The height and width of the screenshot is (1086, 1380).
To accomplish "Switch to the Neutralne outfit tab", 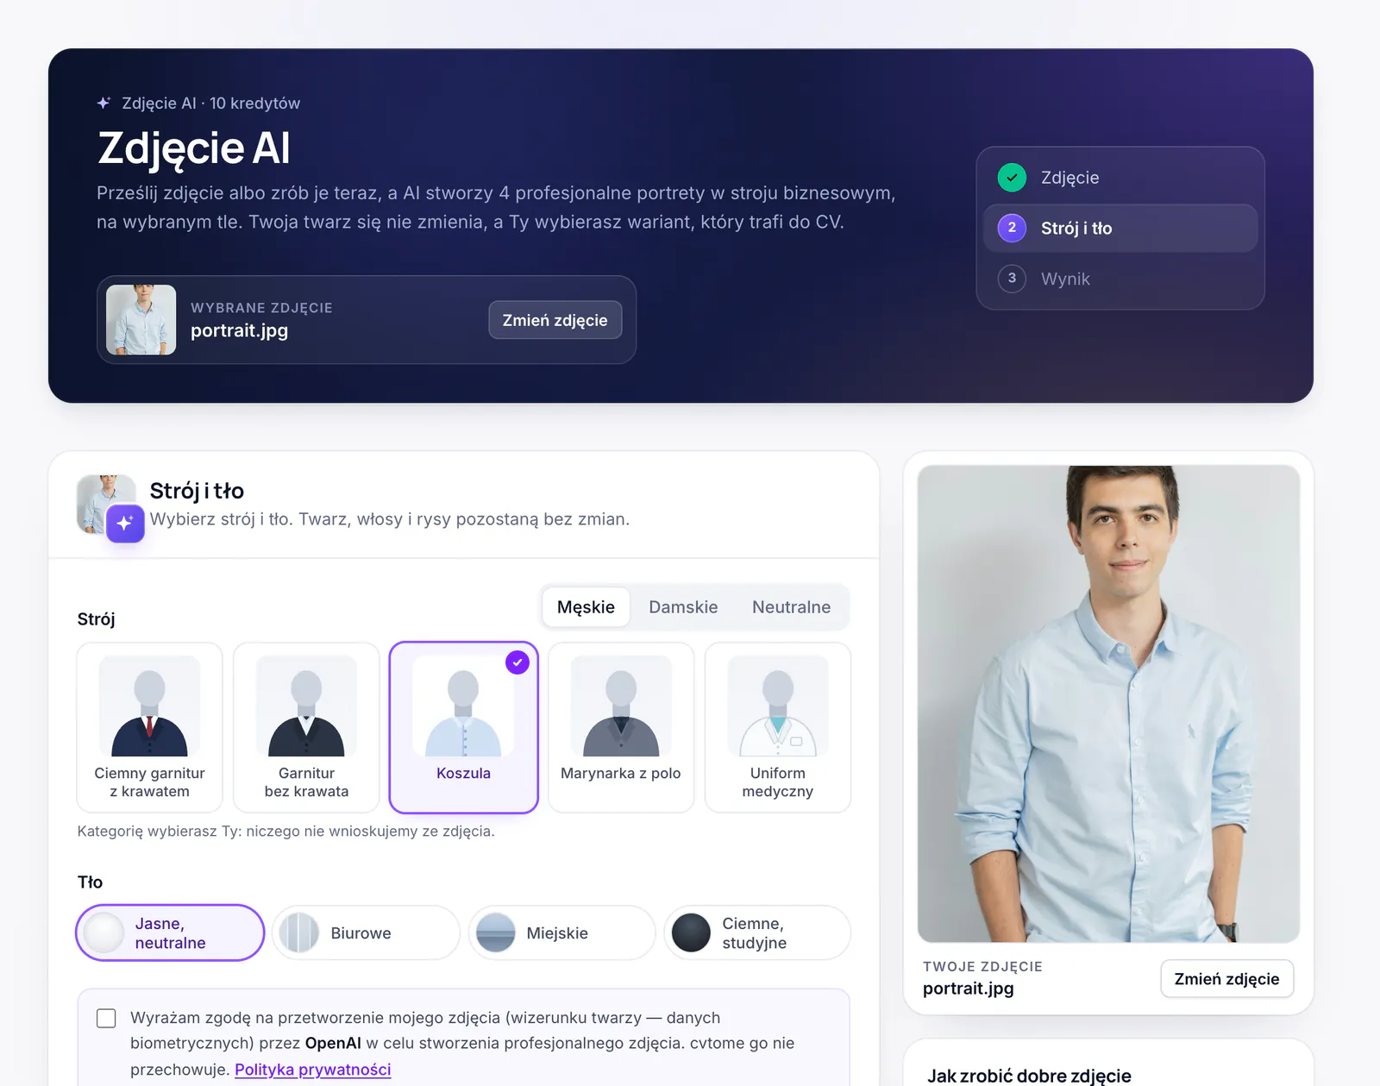I will pos(791,607).
